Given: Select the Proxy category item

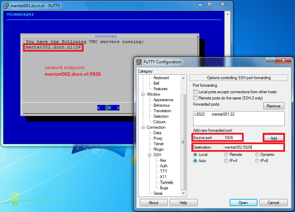Looking at the screenshot, I should point(158,138).
